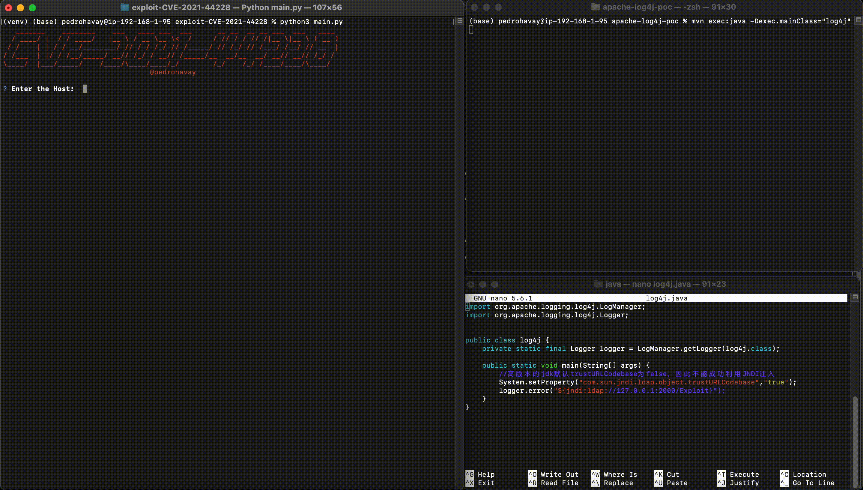
Task: Click the ^K Cut shortcut in nano
Action: click(x=667, y=474)
